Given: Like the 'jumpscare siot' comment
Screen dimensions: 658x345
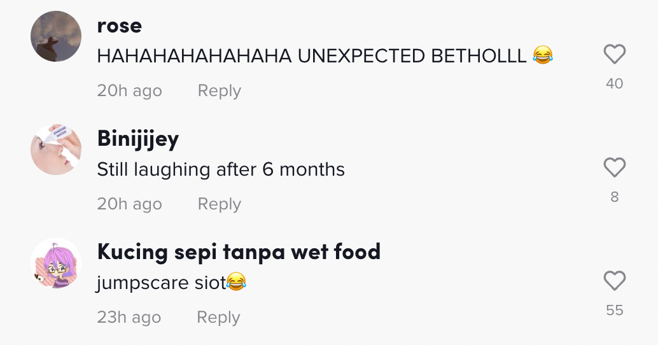Looking at the screenshot, I should [x=614, y=281].
